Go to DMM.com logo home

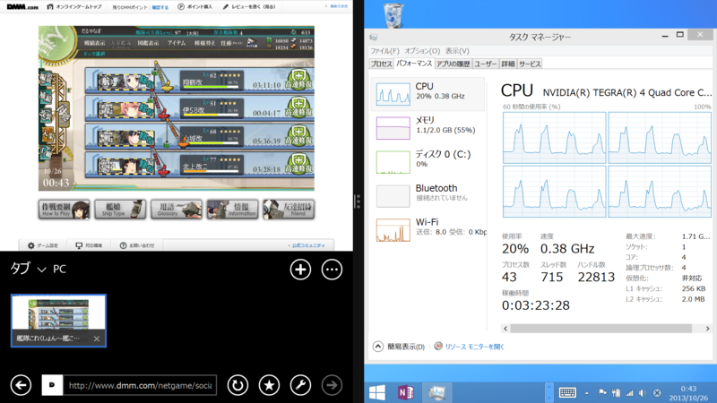(x=22, y=6)
